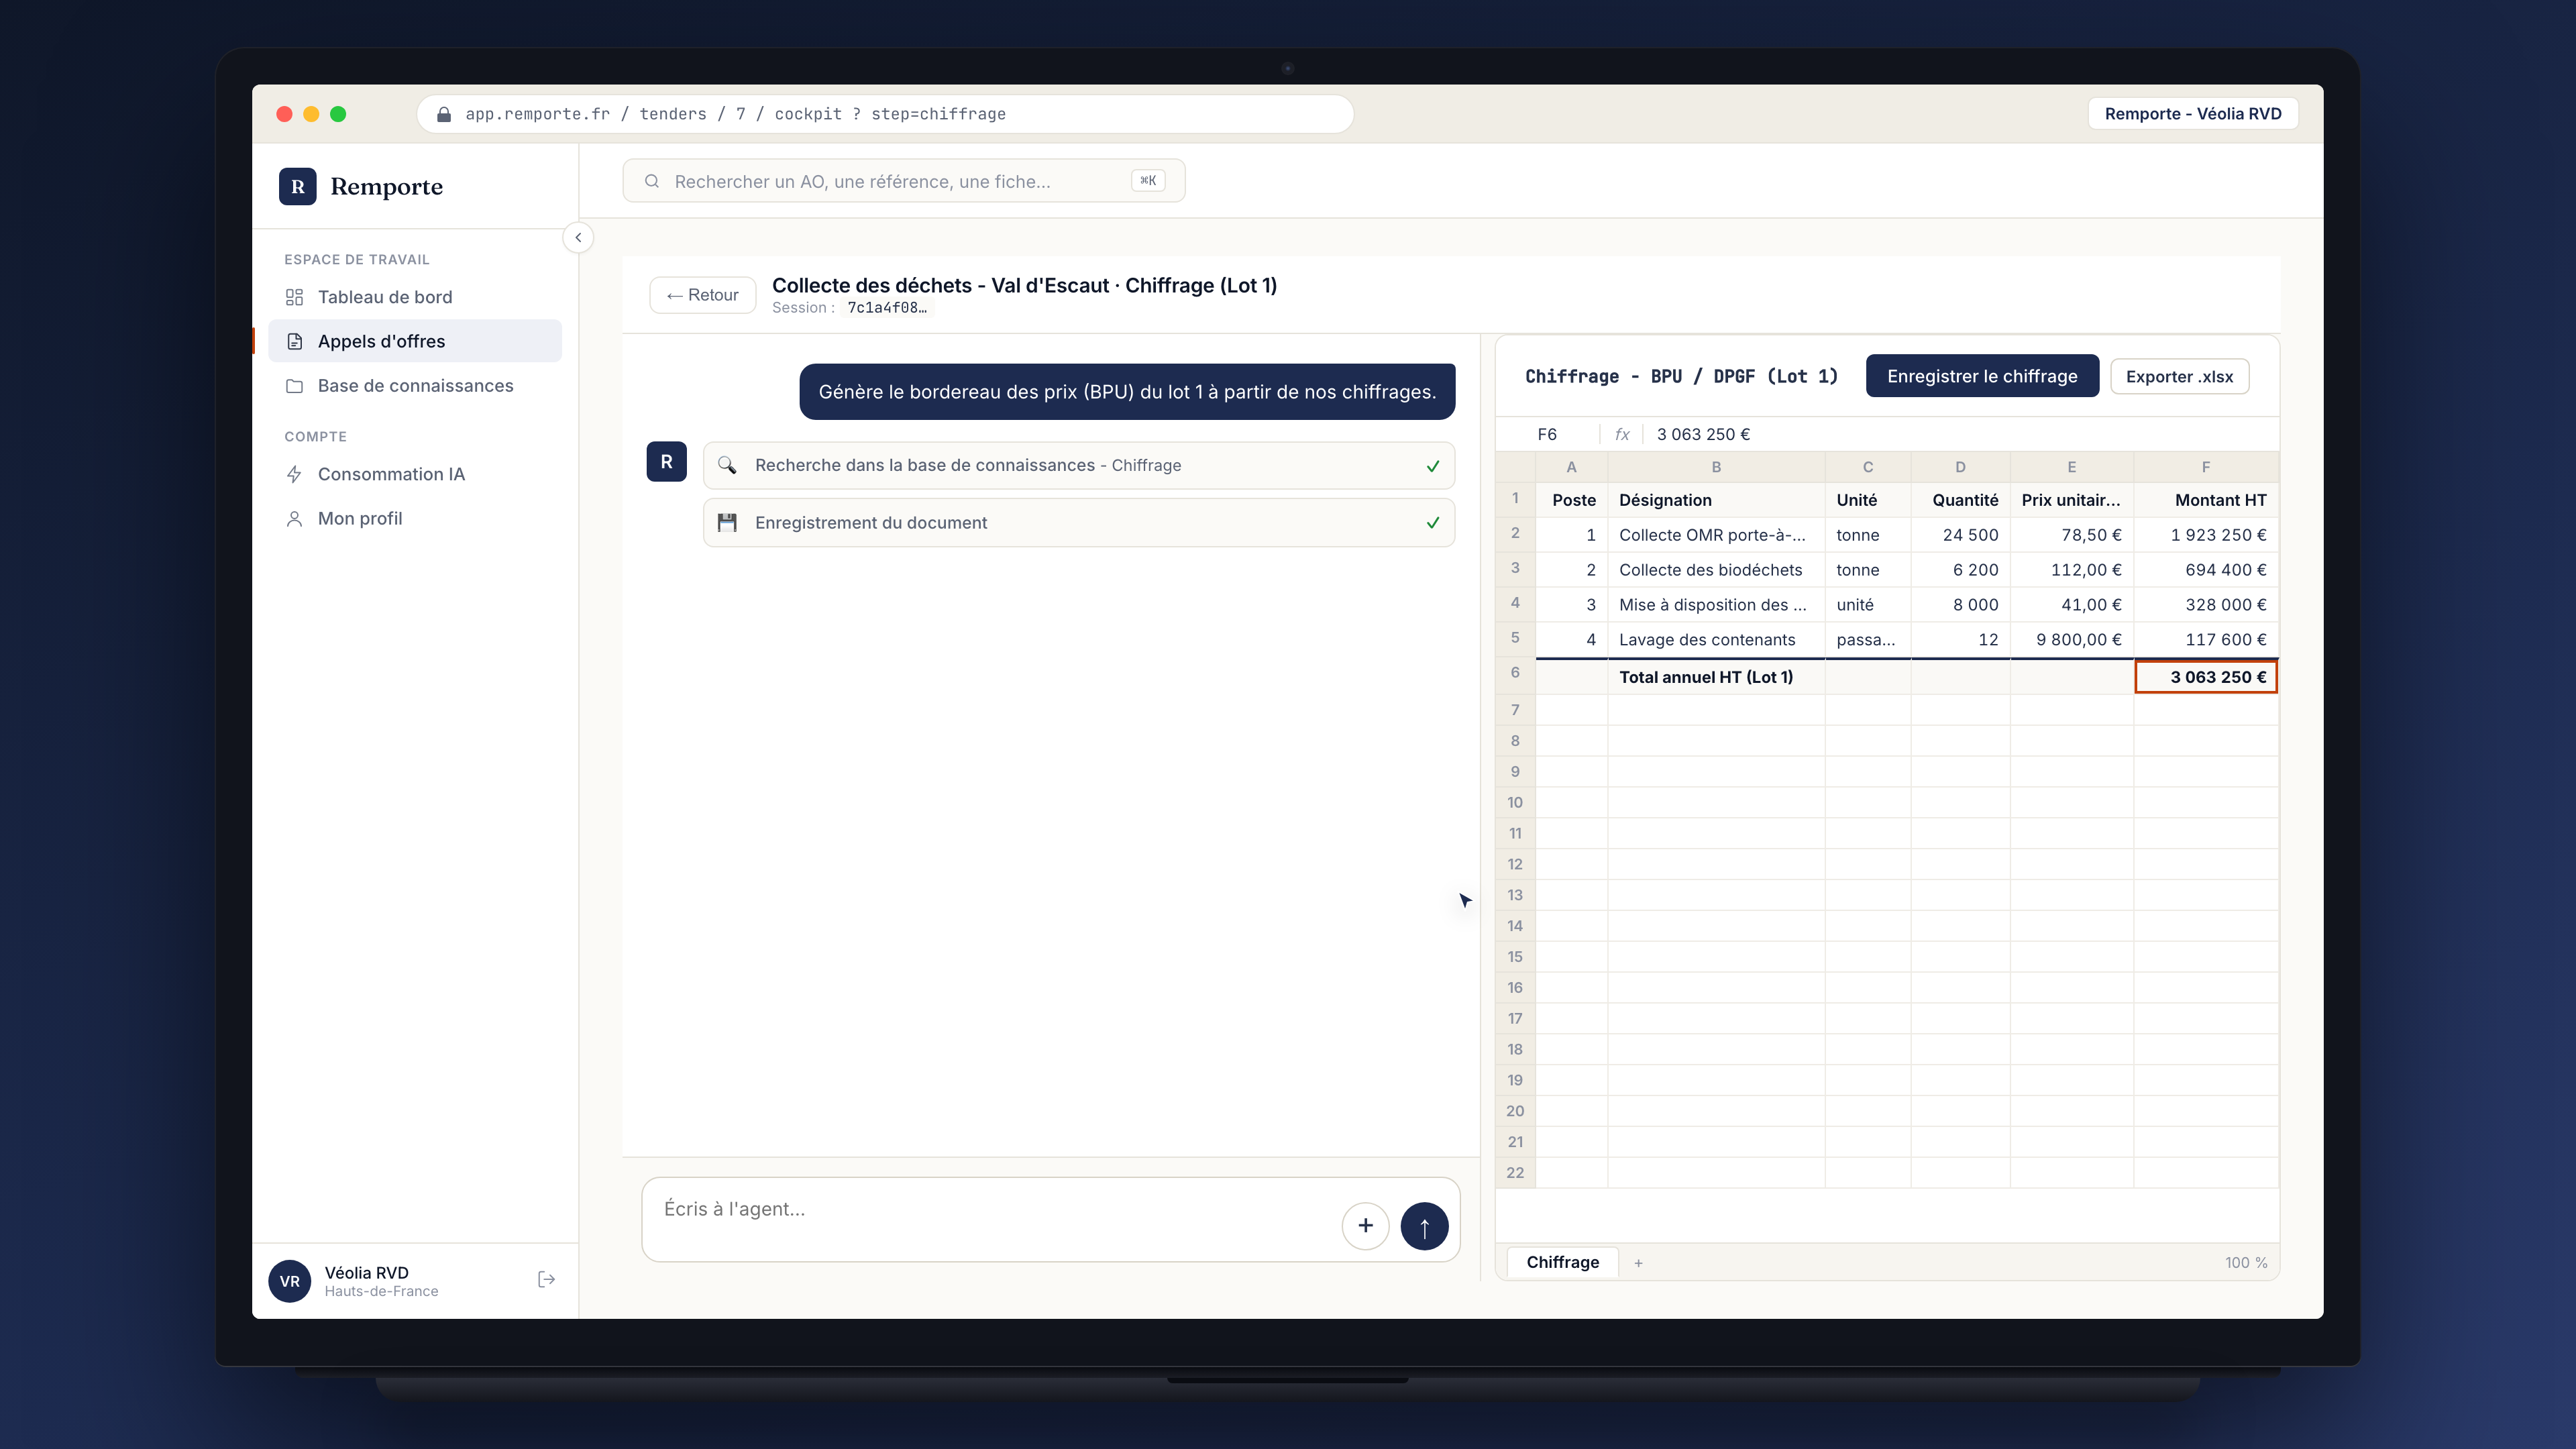Select column B header
This screenshot has height=1449, width=2576.
coord(1716,467)
